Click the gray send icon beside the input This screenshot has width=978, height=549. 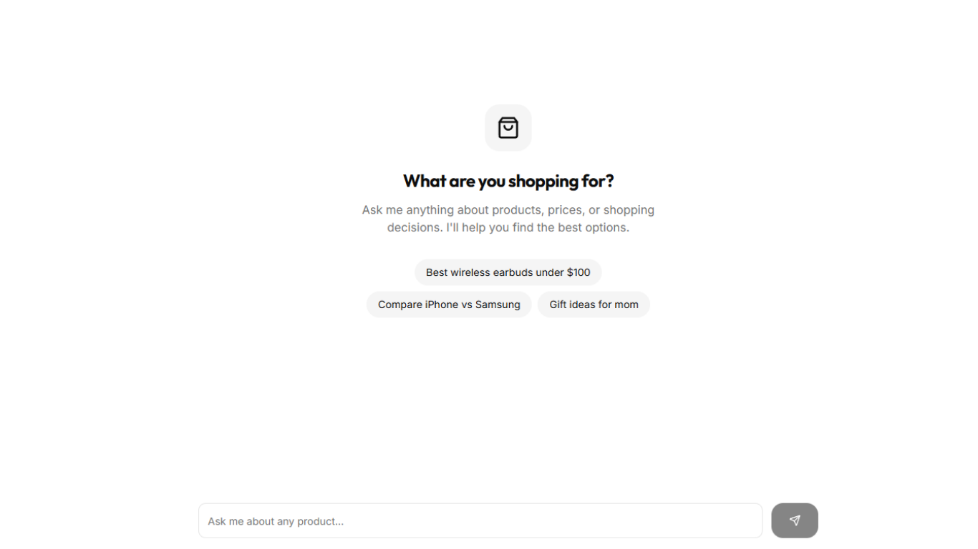click(x=795, y=520)
